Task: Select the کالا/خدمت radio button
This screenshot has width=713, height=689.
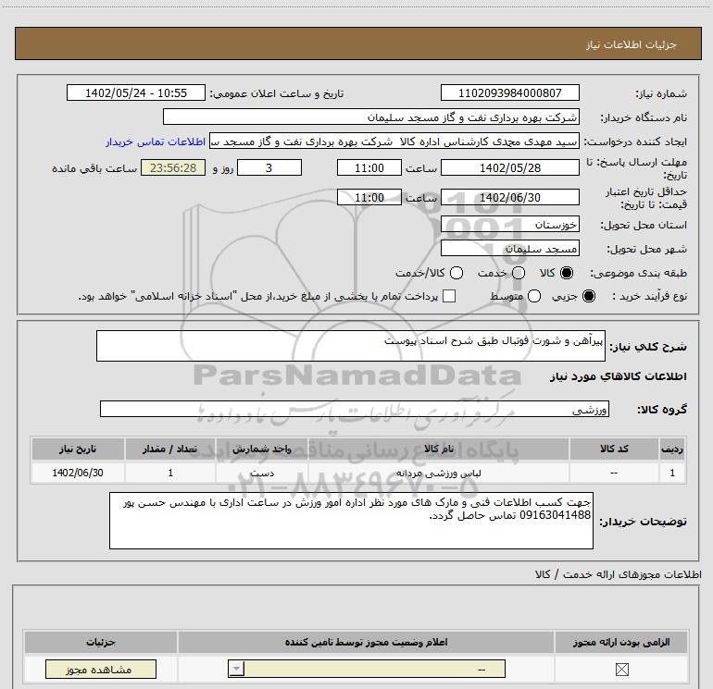Action: point(457,273)
